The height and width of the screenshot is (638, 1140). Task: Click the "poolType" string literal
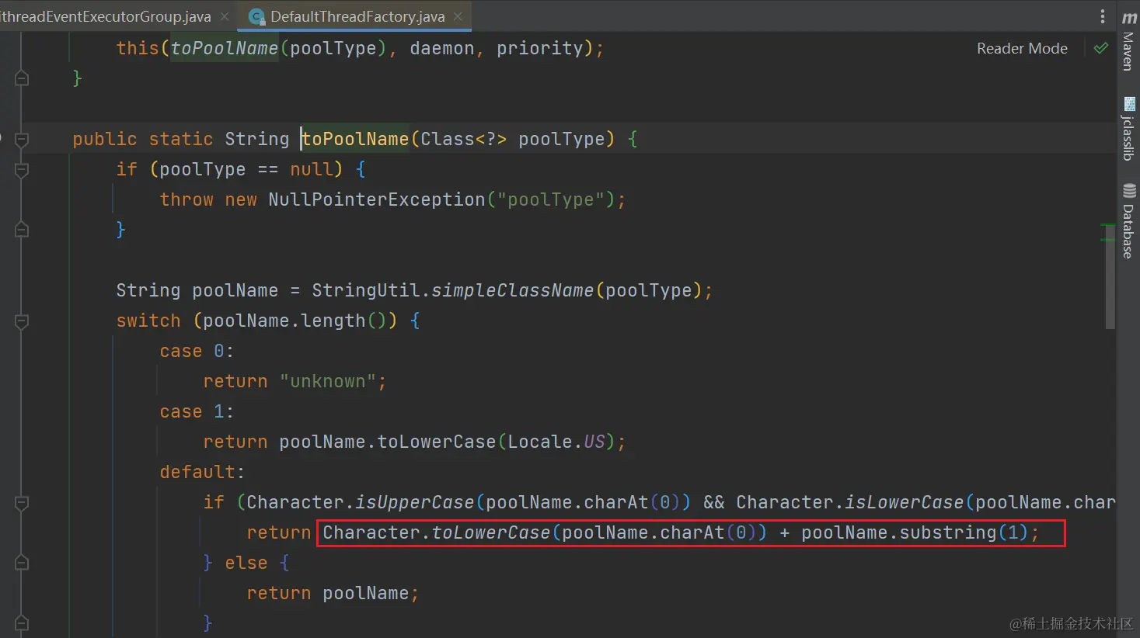[551, 199]
